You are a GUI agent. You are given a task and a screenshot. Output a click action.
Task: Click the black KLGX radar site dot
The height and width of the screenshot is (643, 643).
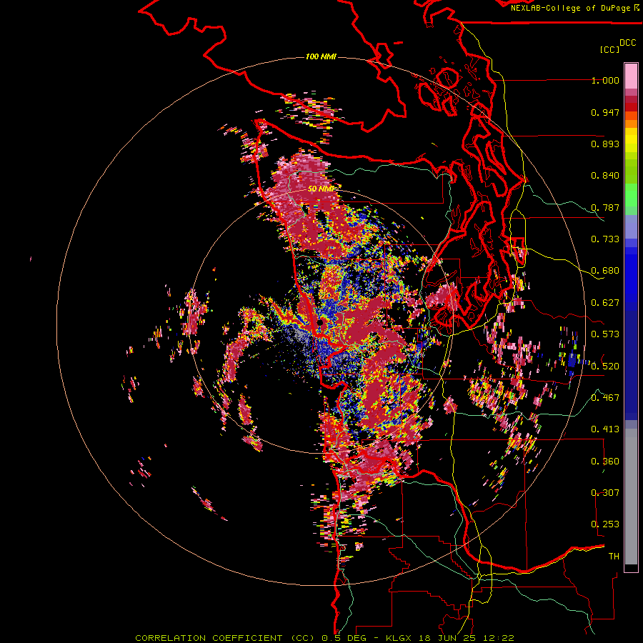tap(319, 323)
